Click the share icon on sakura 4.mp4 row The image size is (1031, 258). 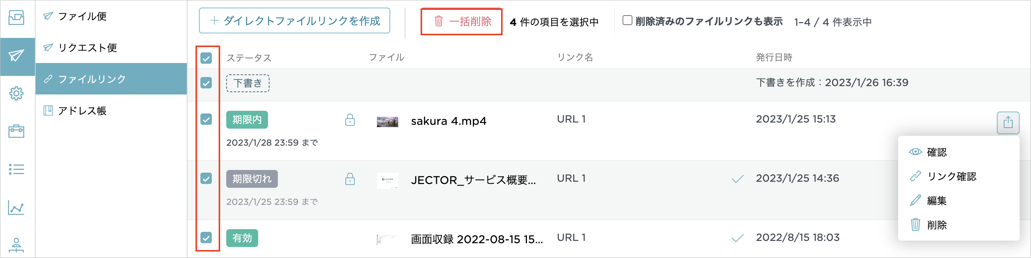(1008, 123)
